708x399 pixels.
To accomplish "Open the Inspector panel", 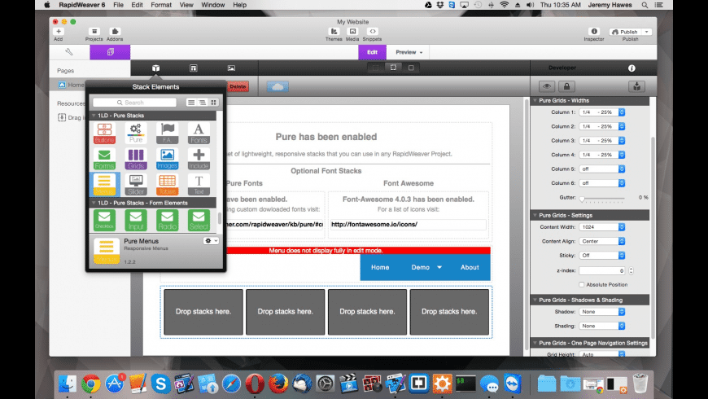I will coord(594,34).
